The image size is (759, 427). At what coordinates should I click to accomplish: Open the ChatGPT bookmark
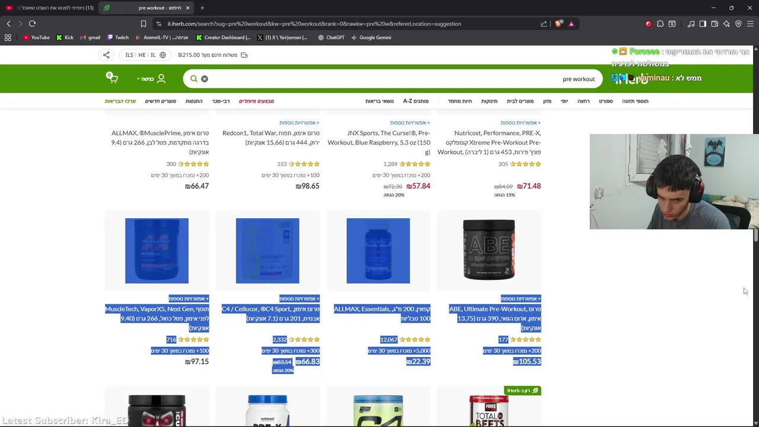(x=331, y=37)
